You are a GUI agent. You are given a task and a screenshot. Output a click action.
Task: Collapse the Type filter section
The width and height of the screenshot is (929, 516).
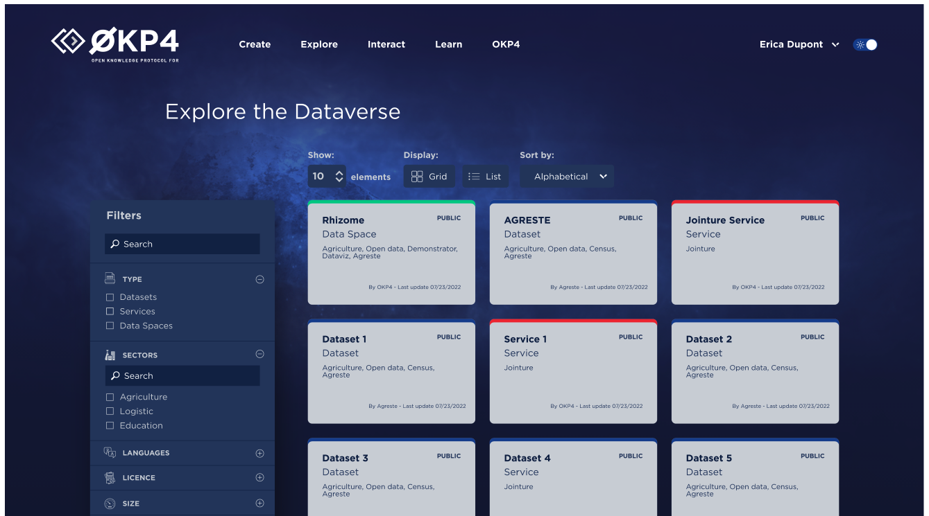coord(259,278)
